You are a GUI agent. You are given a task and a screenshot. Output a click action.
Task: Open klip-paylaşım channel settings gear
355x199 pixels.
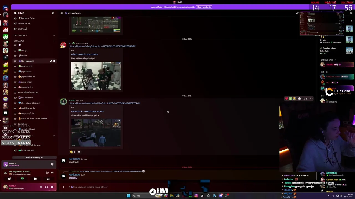(54, 61)
